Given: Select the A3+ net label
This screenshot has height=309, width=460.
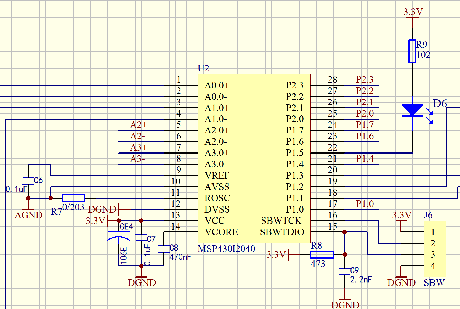Looking at the screenshot, I should pyautogui.click(x=139, y=147).
